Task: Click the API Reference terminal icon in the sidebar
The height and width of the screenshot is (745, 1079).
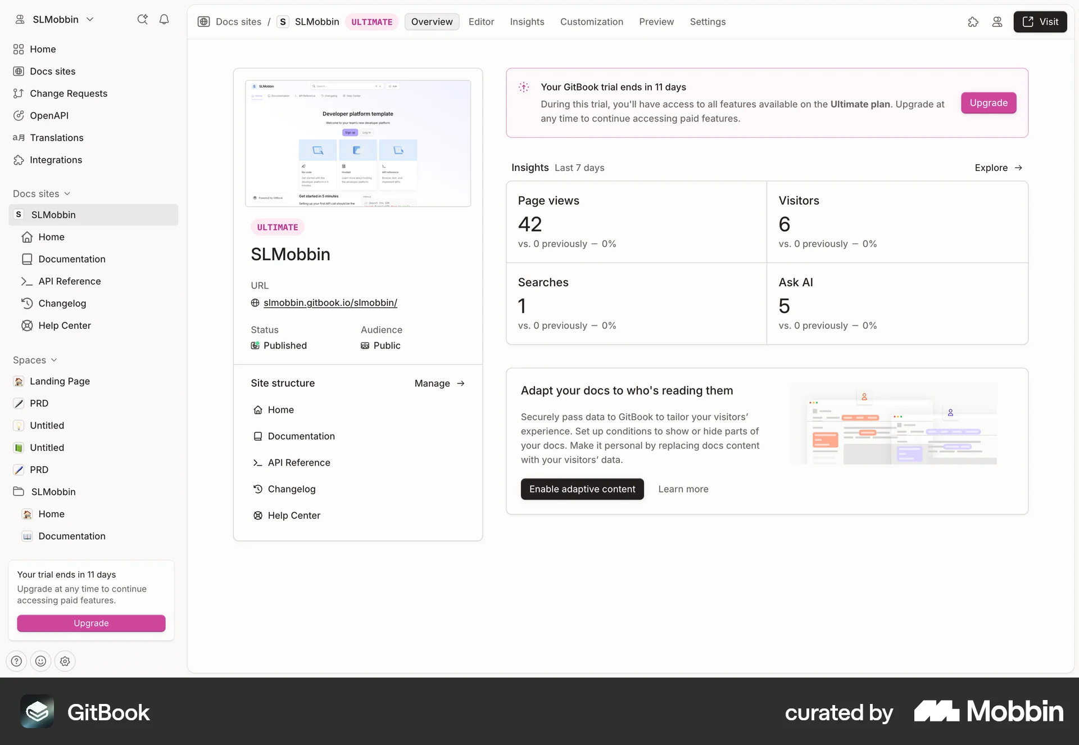Action: (27, 281)
